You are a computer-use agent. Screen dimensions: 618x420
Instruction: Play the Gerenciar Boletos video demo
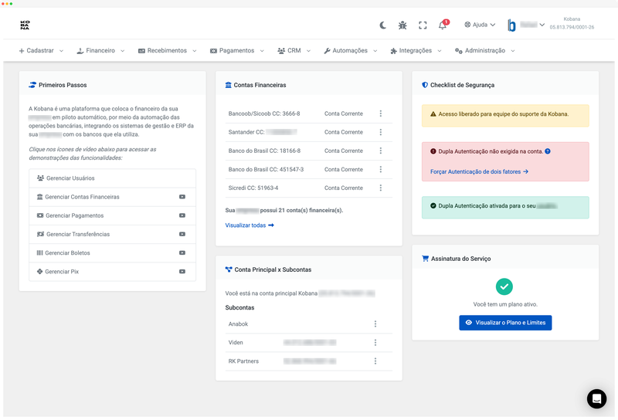click(182, 253)
